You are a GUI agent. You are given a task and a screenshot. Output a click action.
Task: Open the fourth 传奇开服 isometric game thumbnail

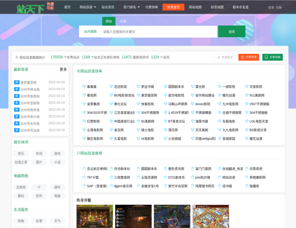pos(211,216)
